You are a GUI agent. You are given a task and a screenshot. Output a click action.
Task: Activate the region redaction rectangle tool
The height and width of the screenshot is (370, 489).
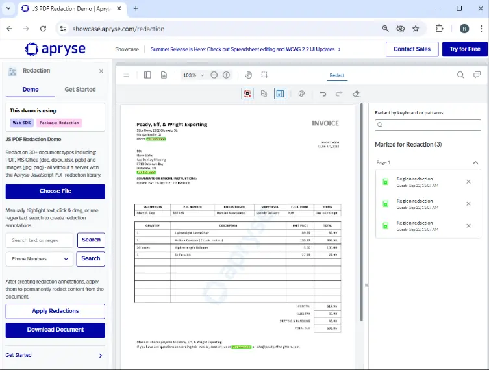(247, 93)
